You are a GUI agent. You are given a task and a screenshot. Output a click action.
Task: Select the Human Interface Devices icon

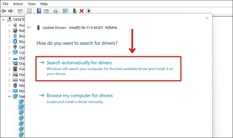pyautogui.click(x=15, y=75)
